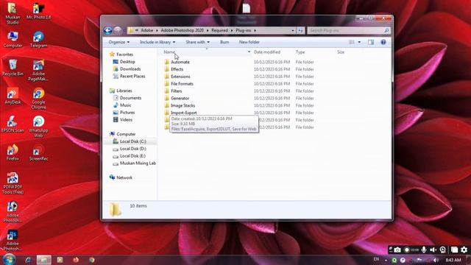Click the Windows Start orb
The height and width of the screenshot is (265, 471).
(9, 259)
